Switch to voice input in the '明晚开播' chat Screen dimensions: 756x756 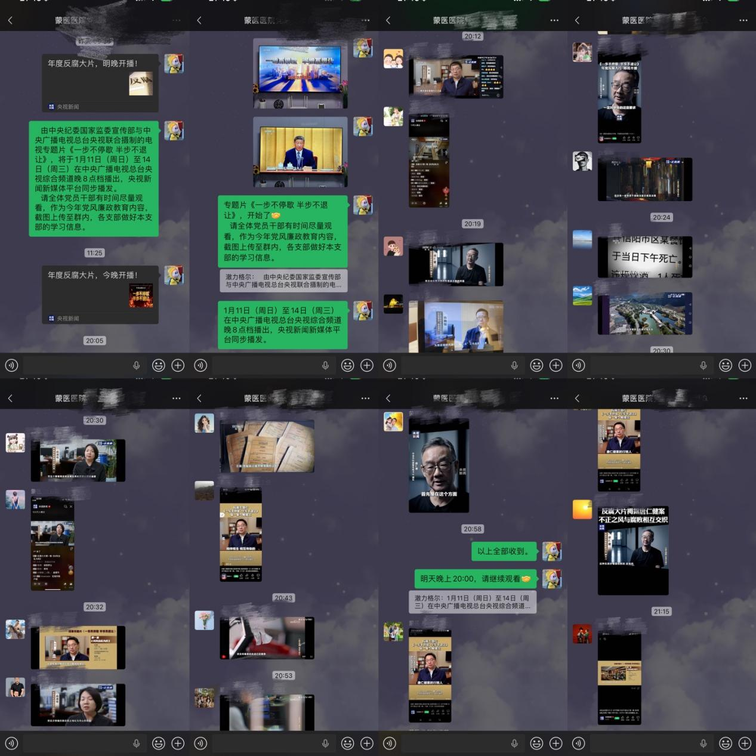point(11,365)
